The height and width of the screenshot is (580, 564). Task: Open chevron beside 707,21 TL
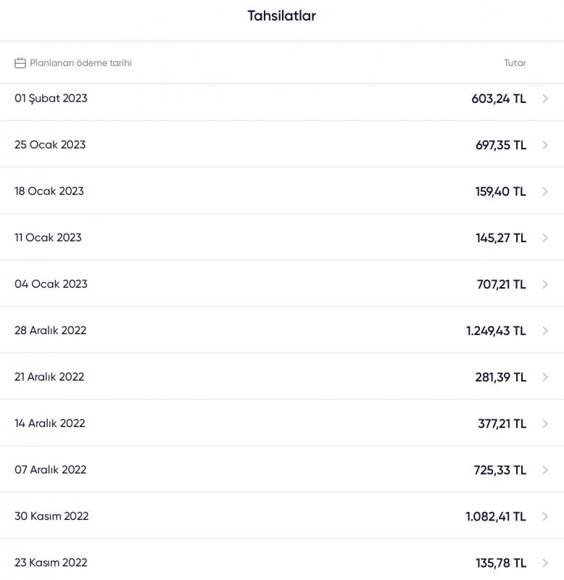click(x=544, y=284)
